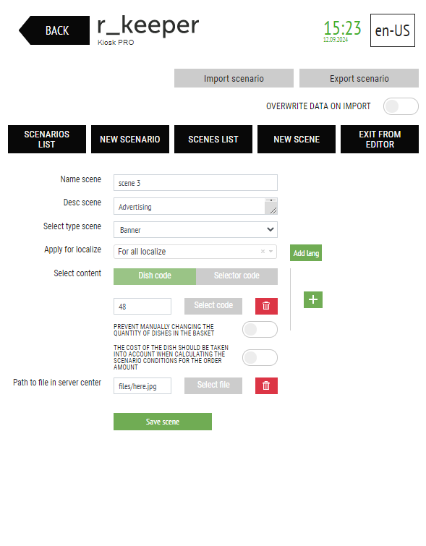Expand the Apply for localize dropdown arrow
Screen dimensions: 426x546
click(x=270, y=252)
